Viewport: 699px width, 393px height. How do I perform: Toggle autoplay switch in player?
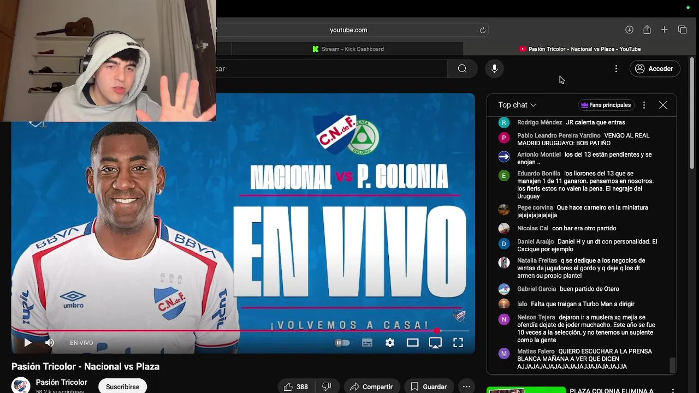click(x=342, y=343)
